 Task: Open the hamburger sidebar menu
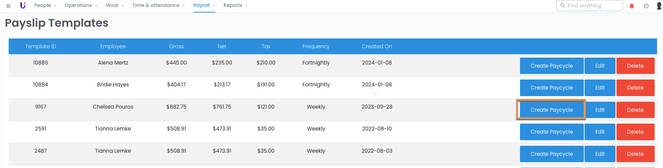8,6
